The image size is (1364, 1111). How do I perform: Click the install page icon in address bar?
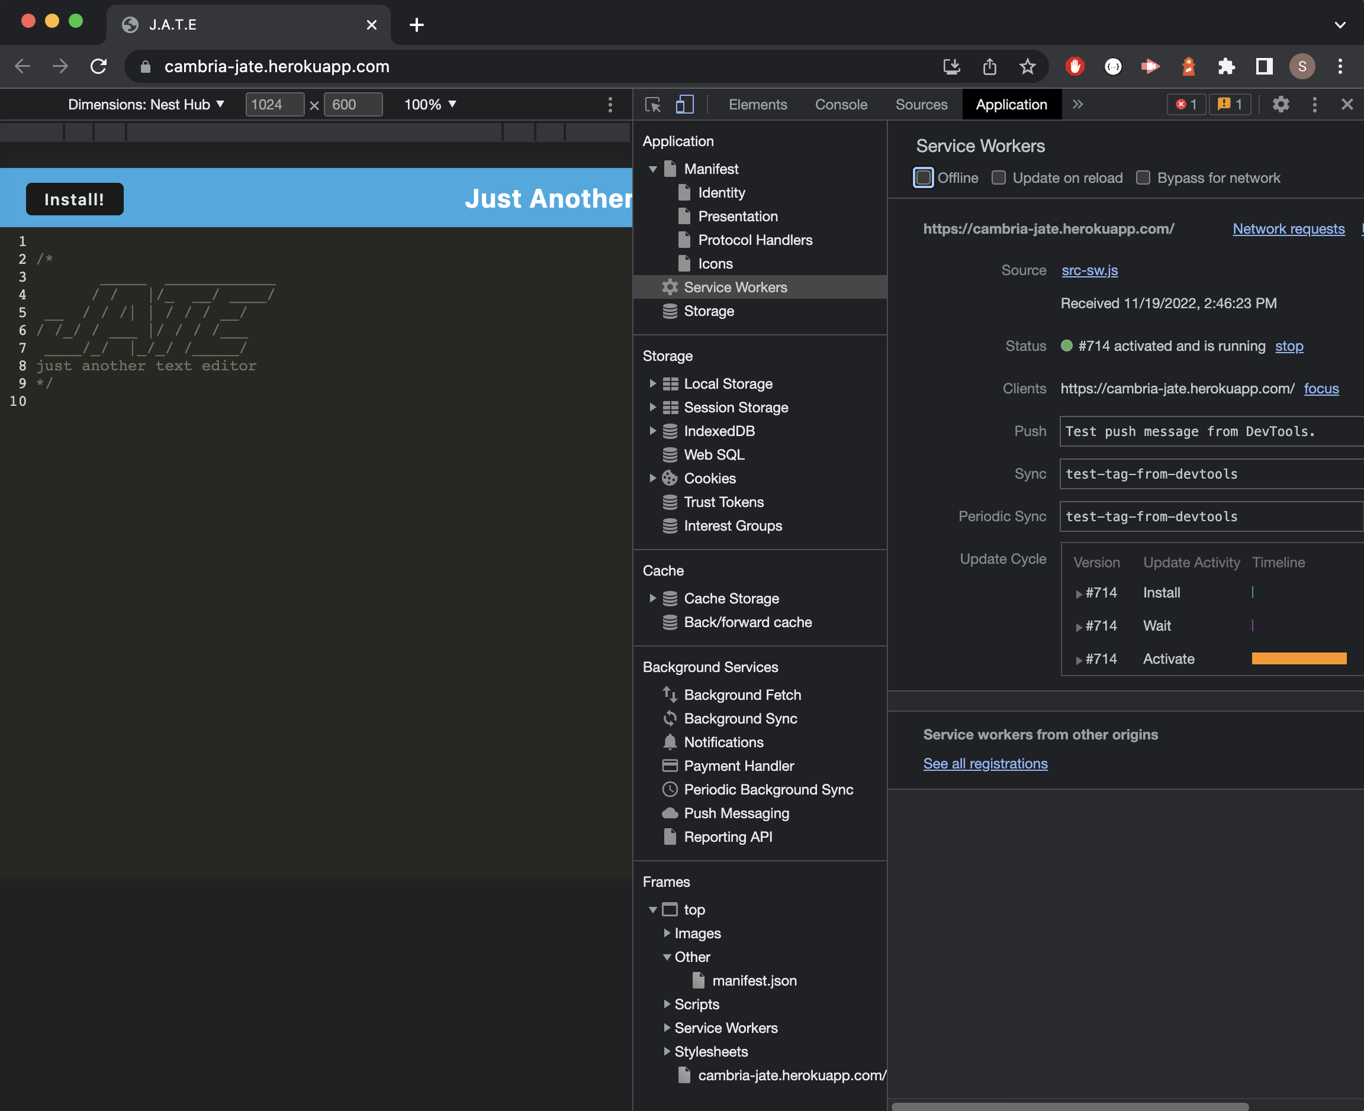951,66
